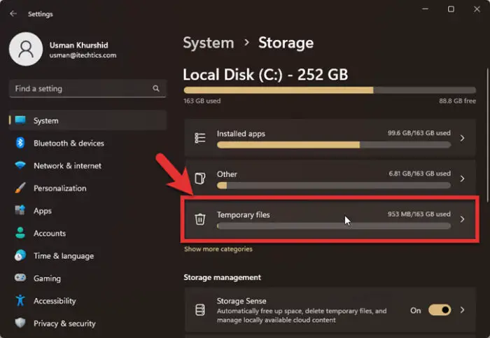Click the Settings window title text
Screen dimensions: 490x338
click(41, 14)
